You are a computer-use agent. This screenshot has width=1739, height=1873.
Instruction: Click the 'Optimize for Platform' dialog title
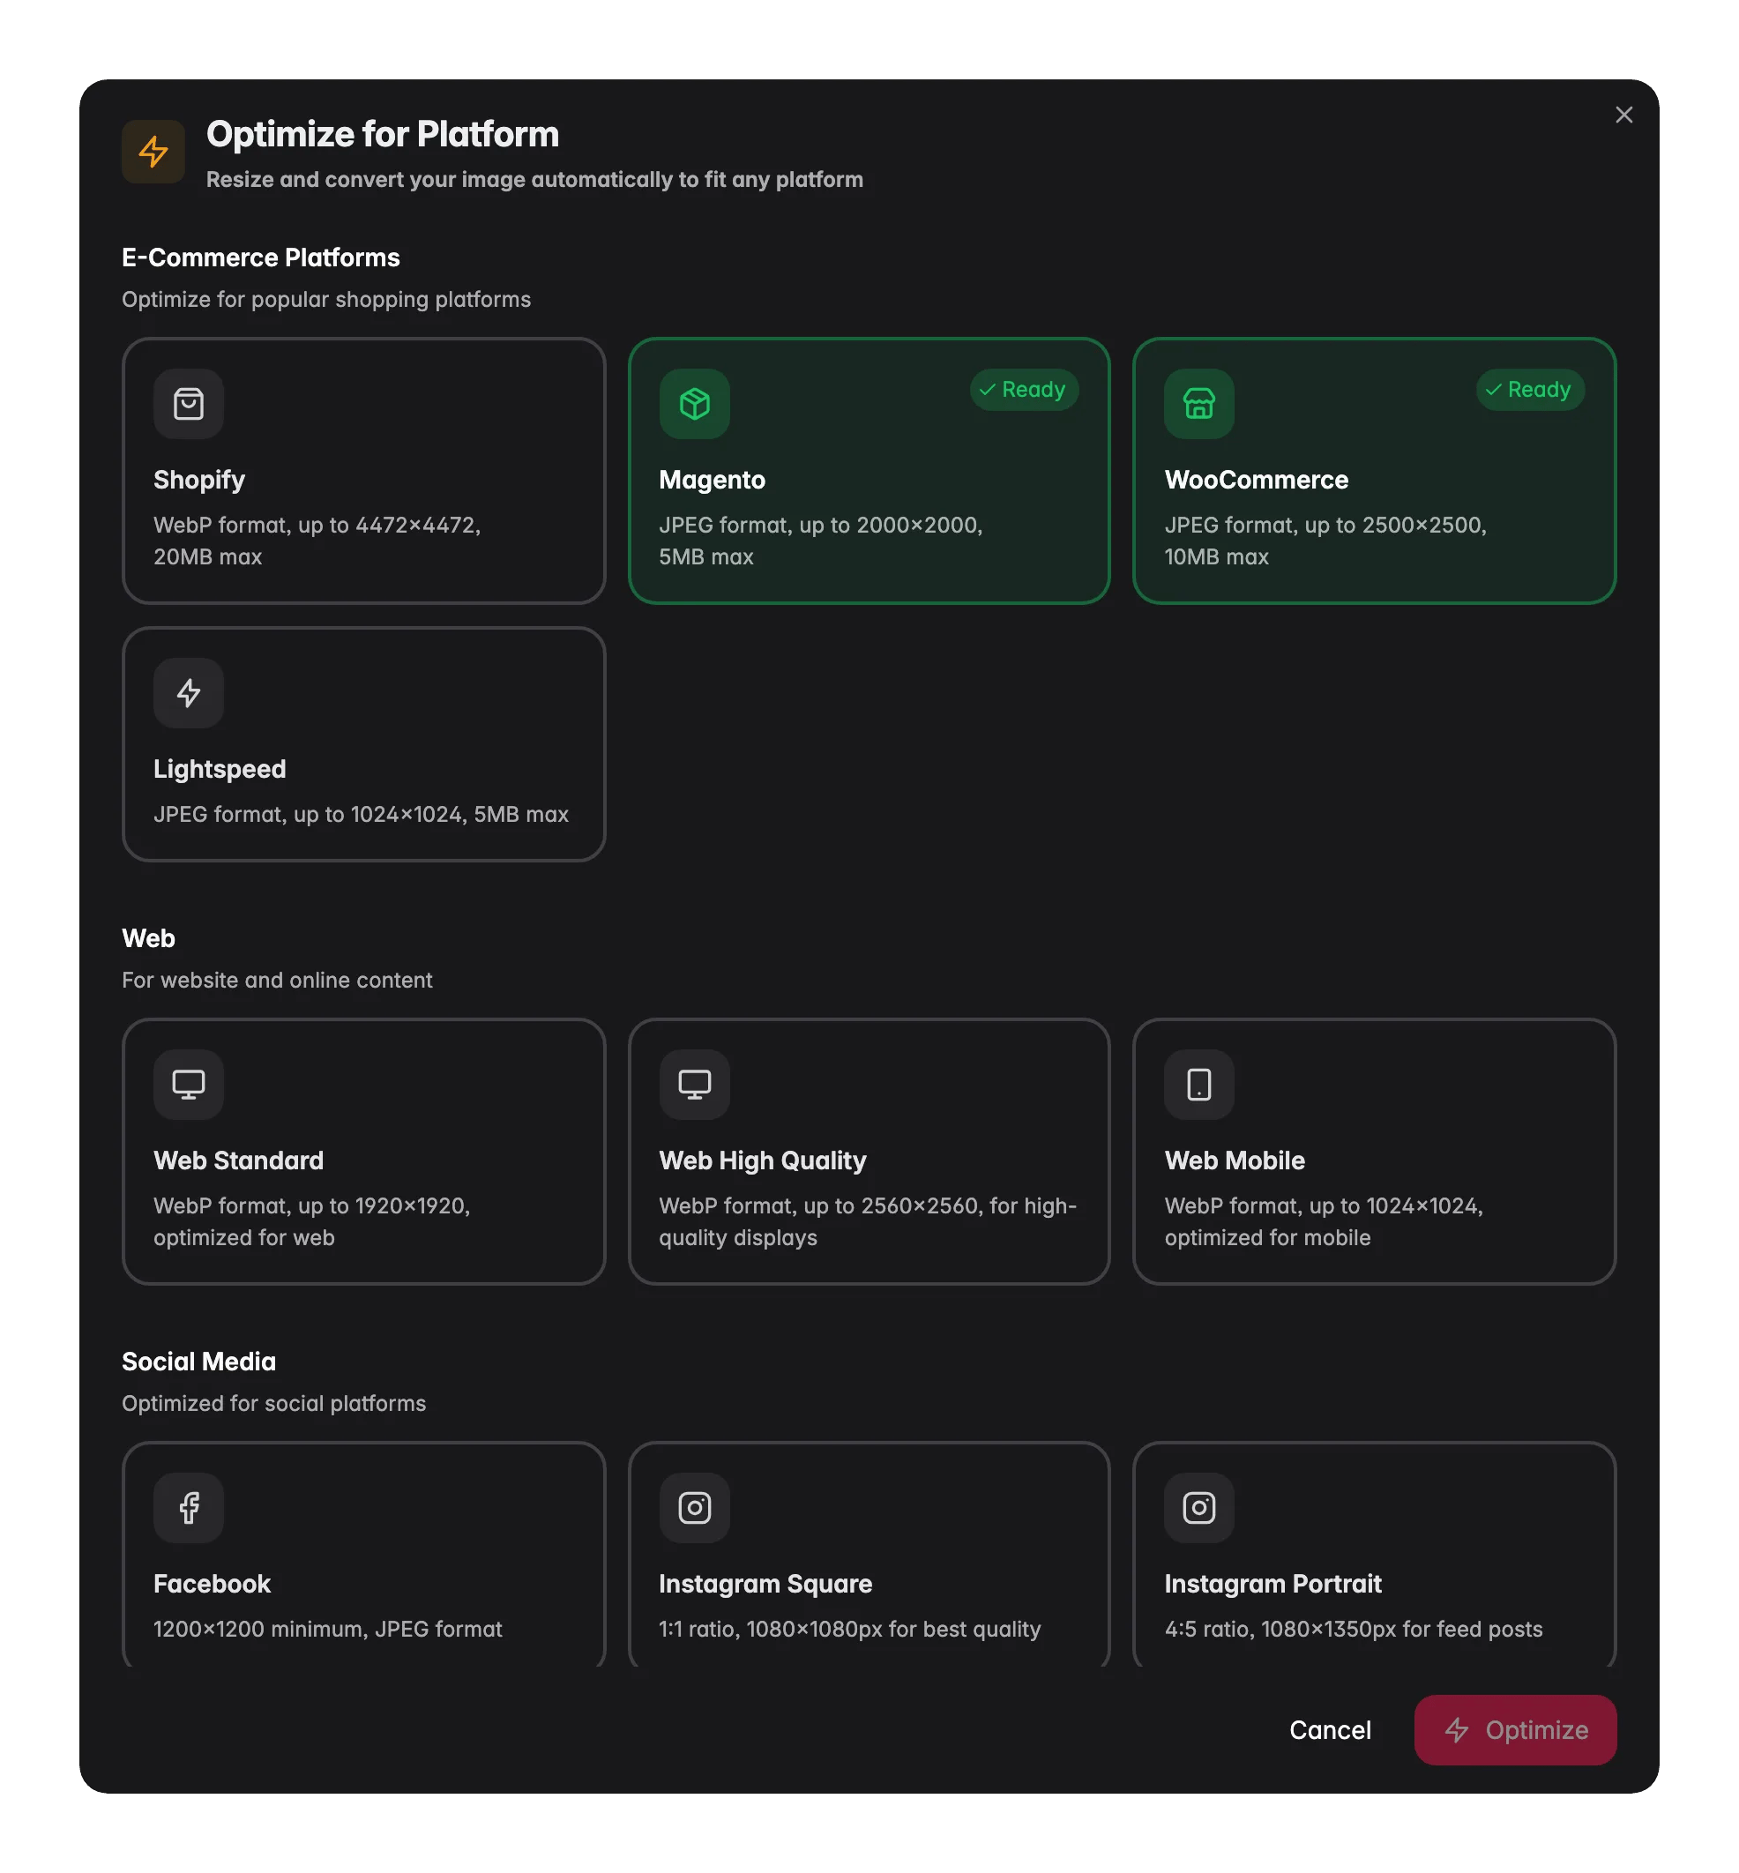382,135
